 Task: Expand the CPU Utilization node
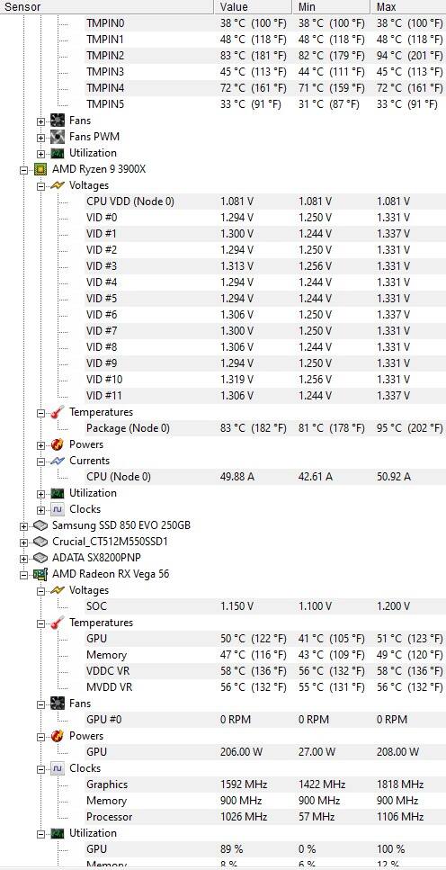(x=41, y=493)
